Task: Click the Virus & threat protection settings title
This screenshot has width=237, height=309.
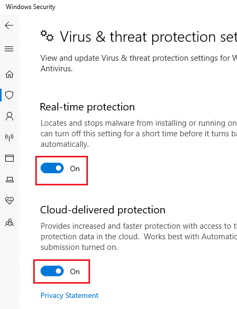Action: tap(149, 37)
